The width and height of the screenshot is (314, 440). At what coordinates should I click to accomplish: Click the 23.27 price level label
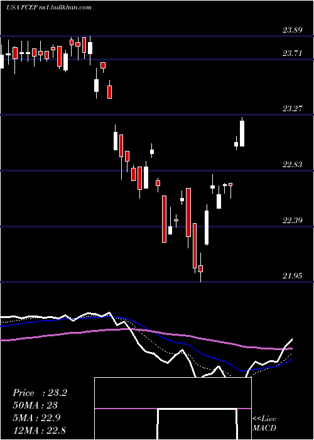tap(293, 108)
